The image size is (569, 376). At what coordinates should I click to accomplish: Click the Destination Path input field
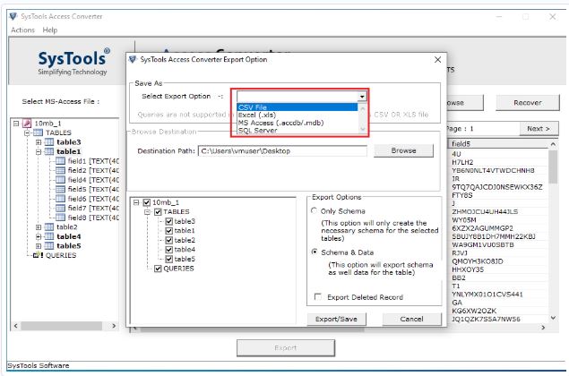point(282,150)
